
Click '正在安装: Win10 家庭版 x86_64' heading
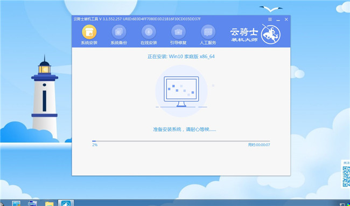[181, 57]
